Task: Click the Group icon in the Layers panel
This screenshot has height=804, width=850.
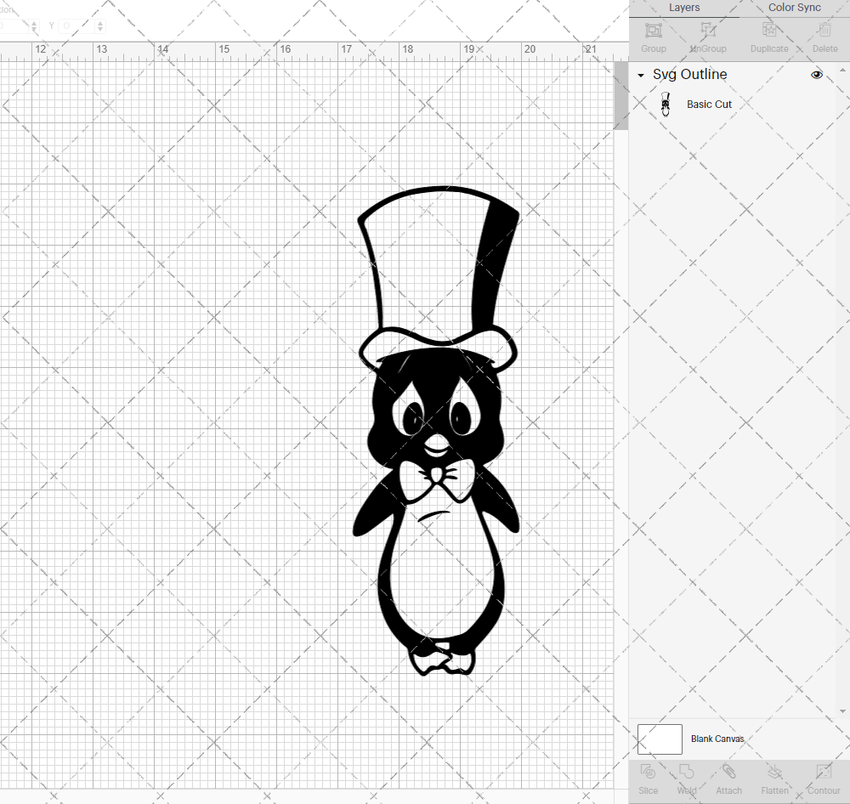Action: pyautogui.click(x=653, y=36)
